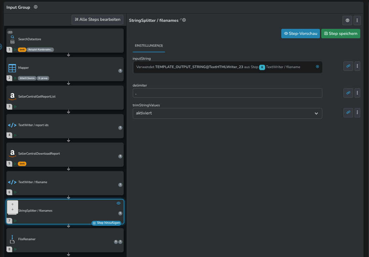Image resolution: width=369 pixels, height=257 pixels.
Task: Click the insert arrow below SearchDatastore step
Action: [x=69, y=55]
